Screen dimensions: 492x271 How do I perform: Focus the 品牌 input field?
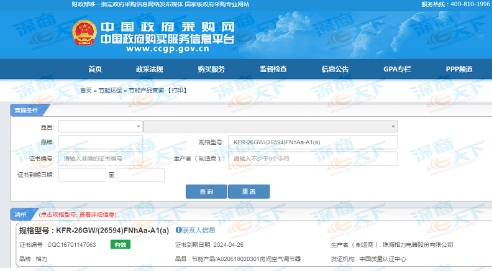pos(101,142)
